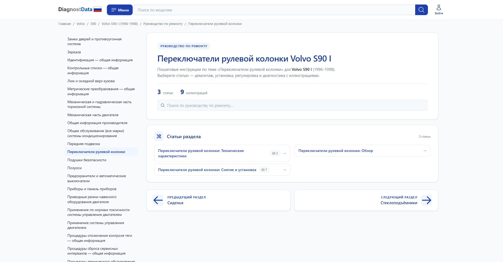Select Люк и складной верх кузова
The width and height of the screenshot is (503, 262).
point(101,81)
